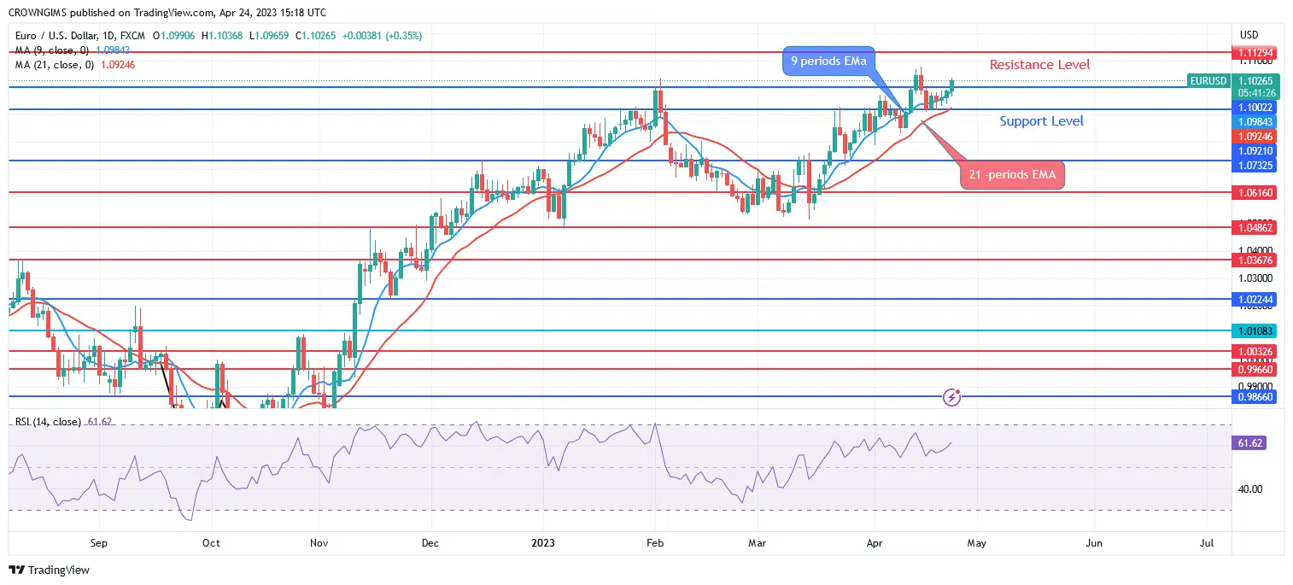Click the 1.11294 red price label
This screenshot has height=585, width=1293.
(x=1255, y=53)
